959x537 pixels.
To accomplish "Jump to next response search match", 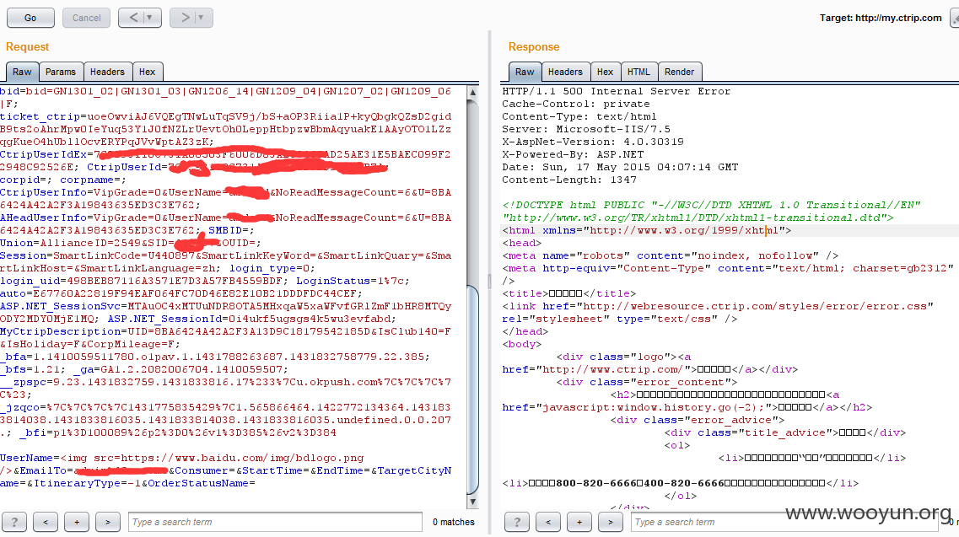I will click(611, 522).
